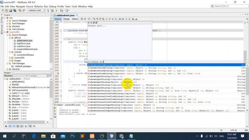
Task: Collapse the cuscmc001 project node
Action: (x=5, y=32)
